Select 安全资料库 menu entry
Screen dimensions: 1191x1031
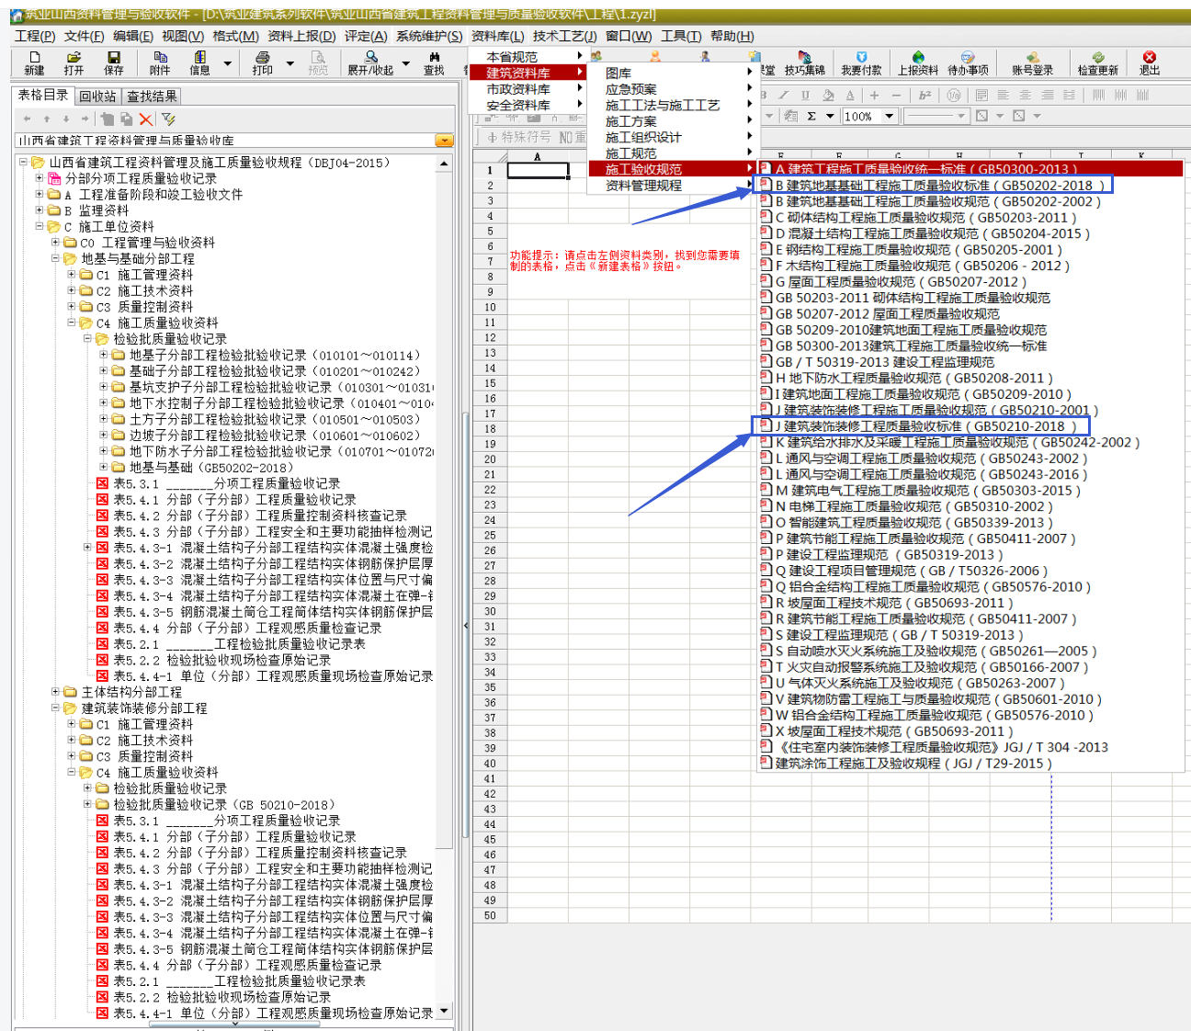527,106
